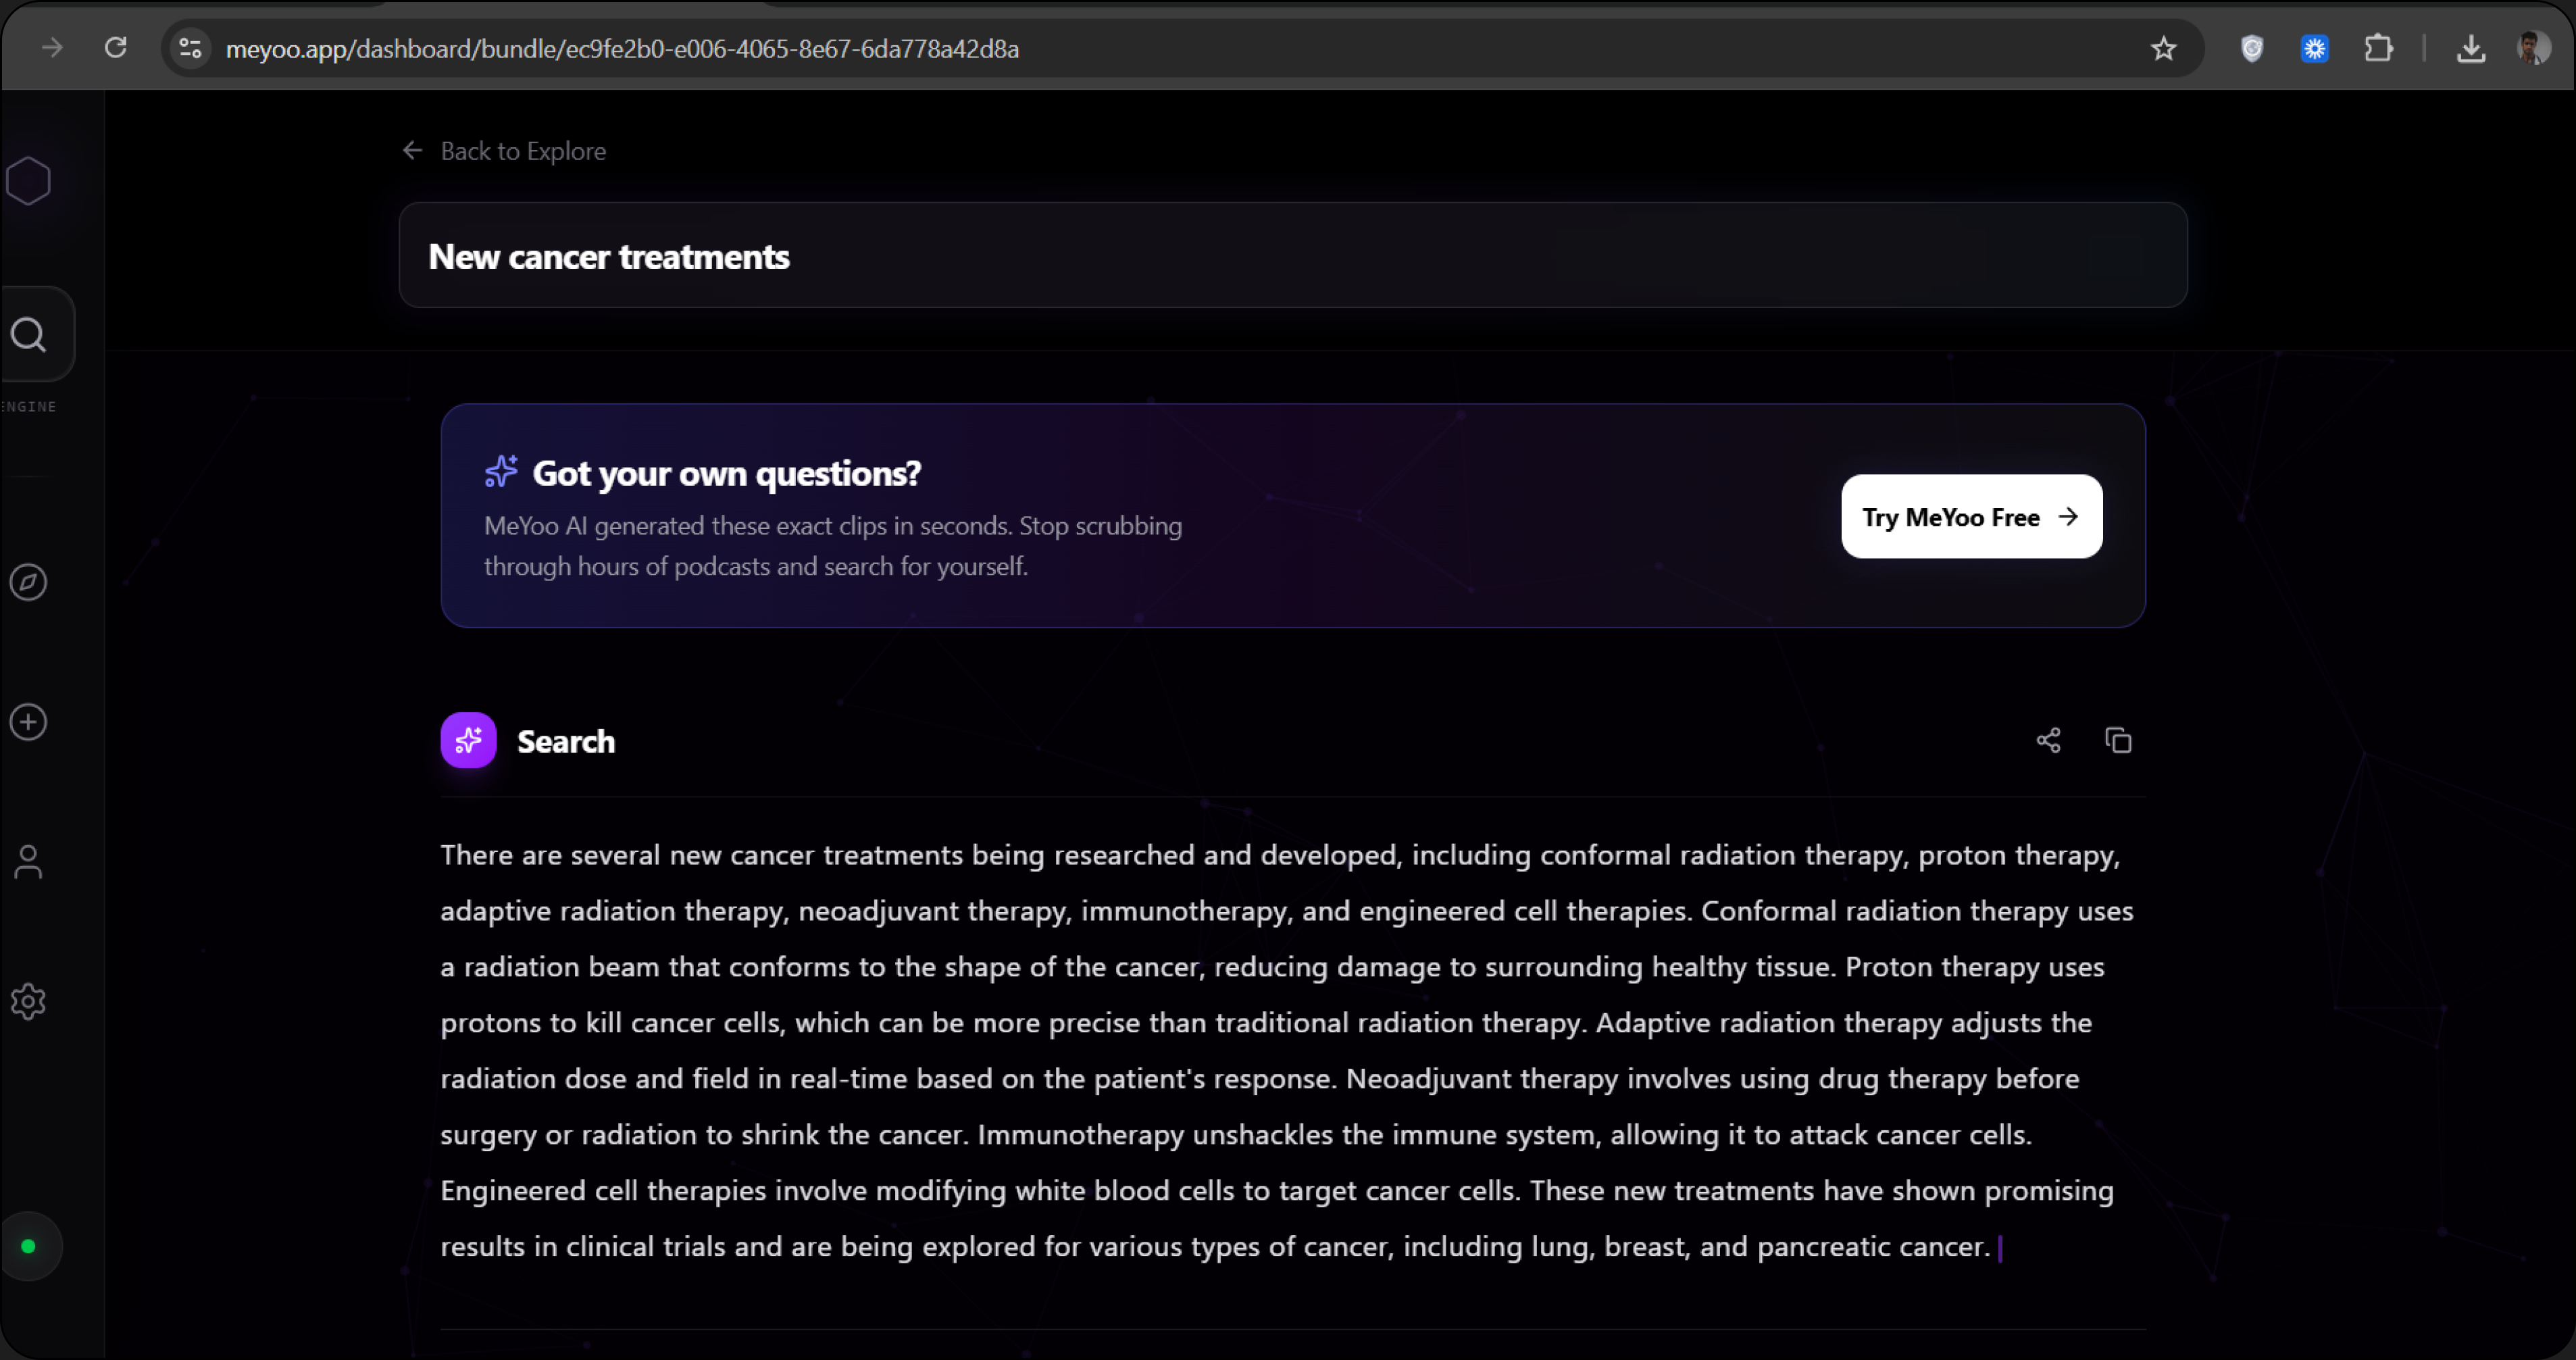Click the purple sparkle Search icon
Viewport: 2576px width, 1360px height.
click(467, 740)
